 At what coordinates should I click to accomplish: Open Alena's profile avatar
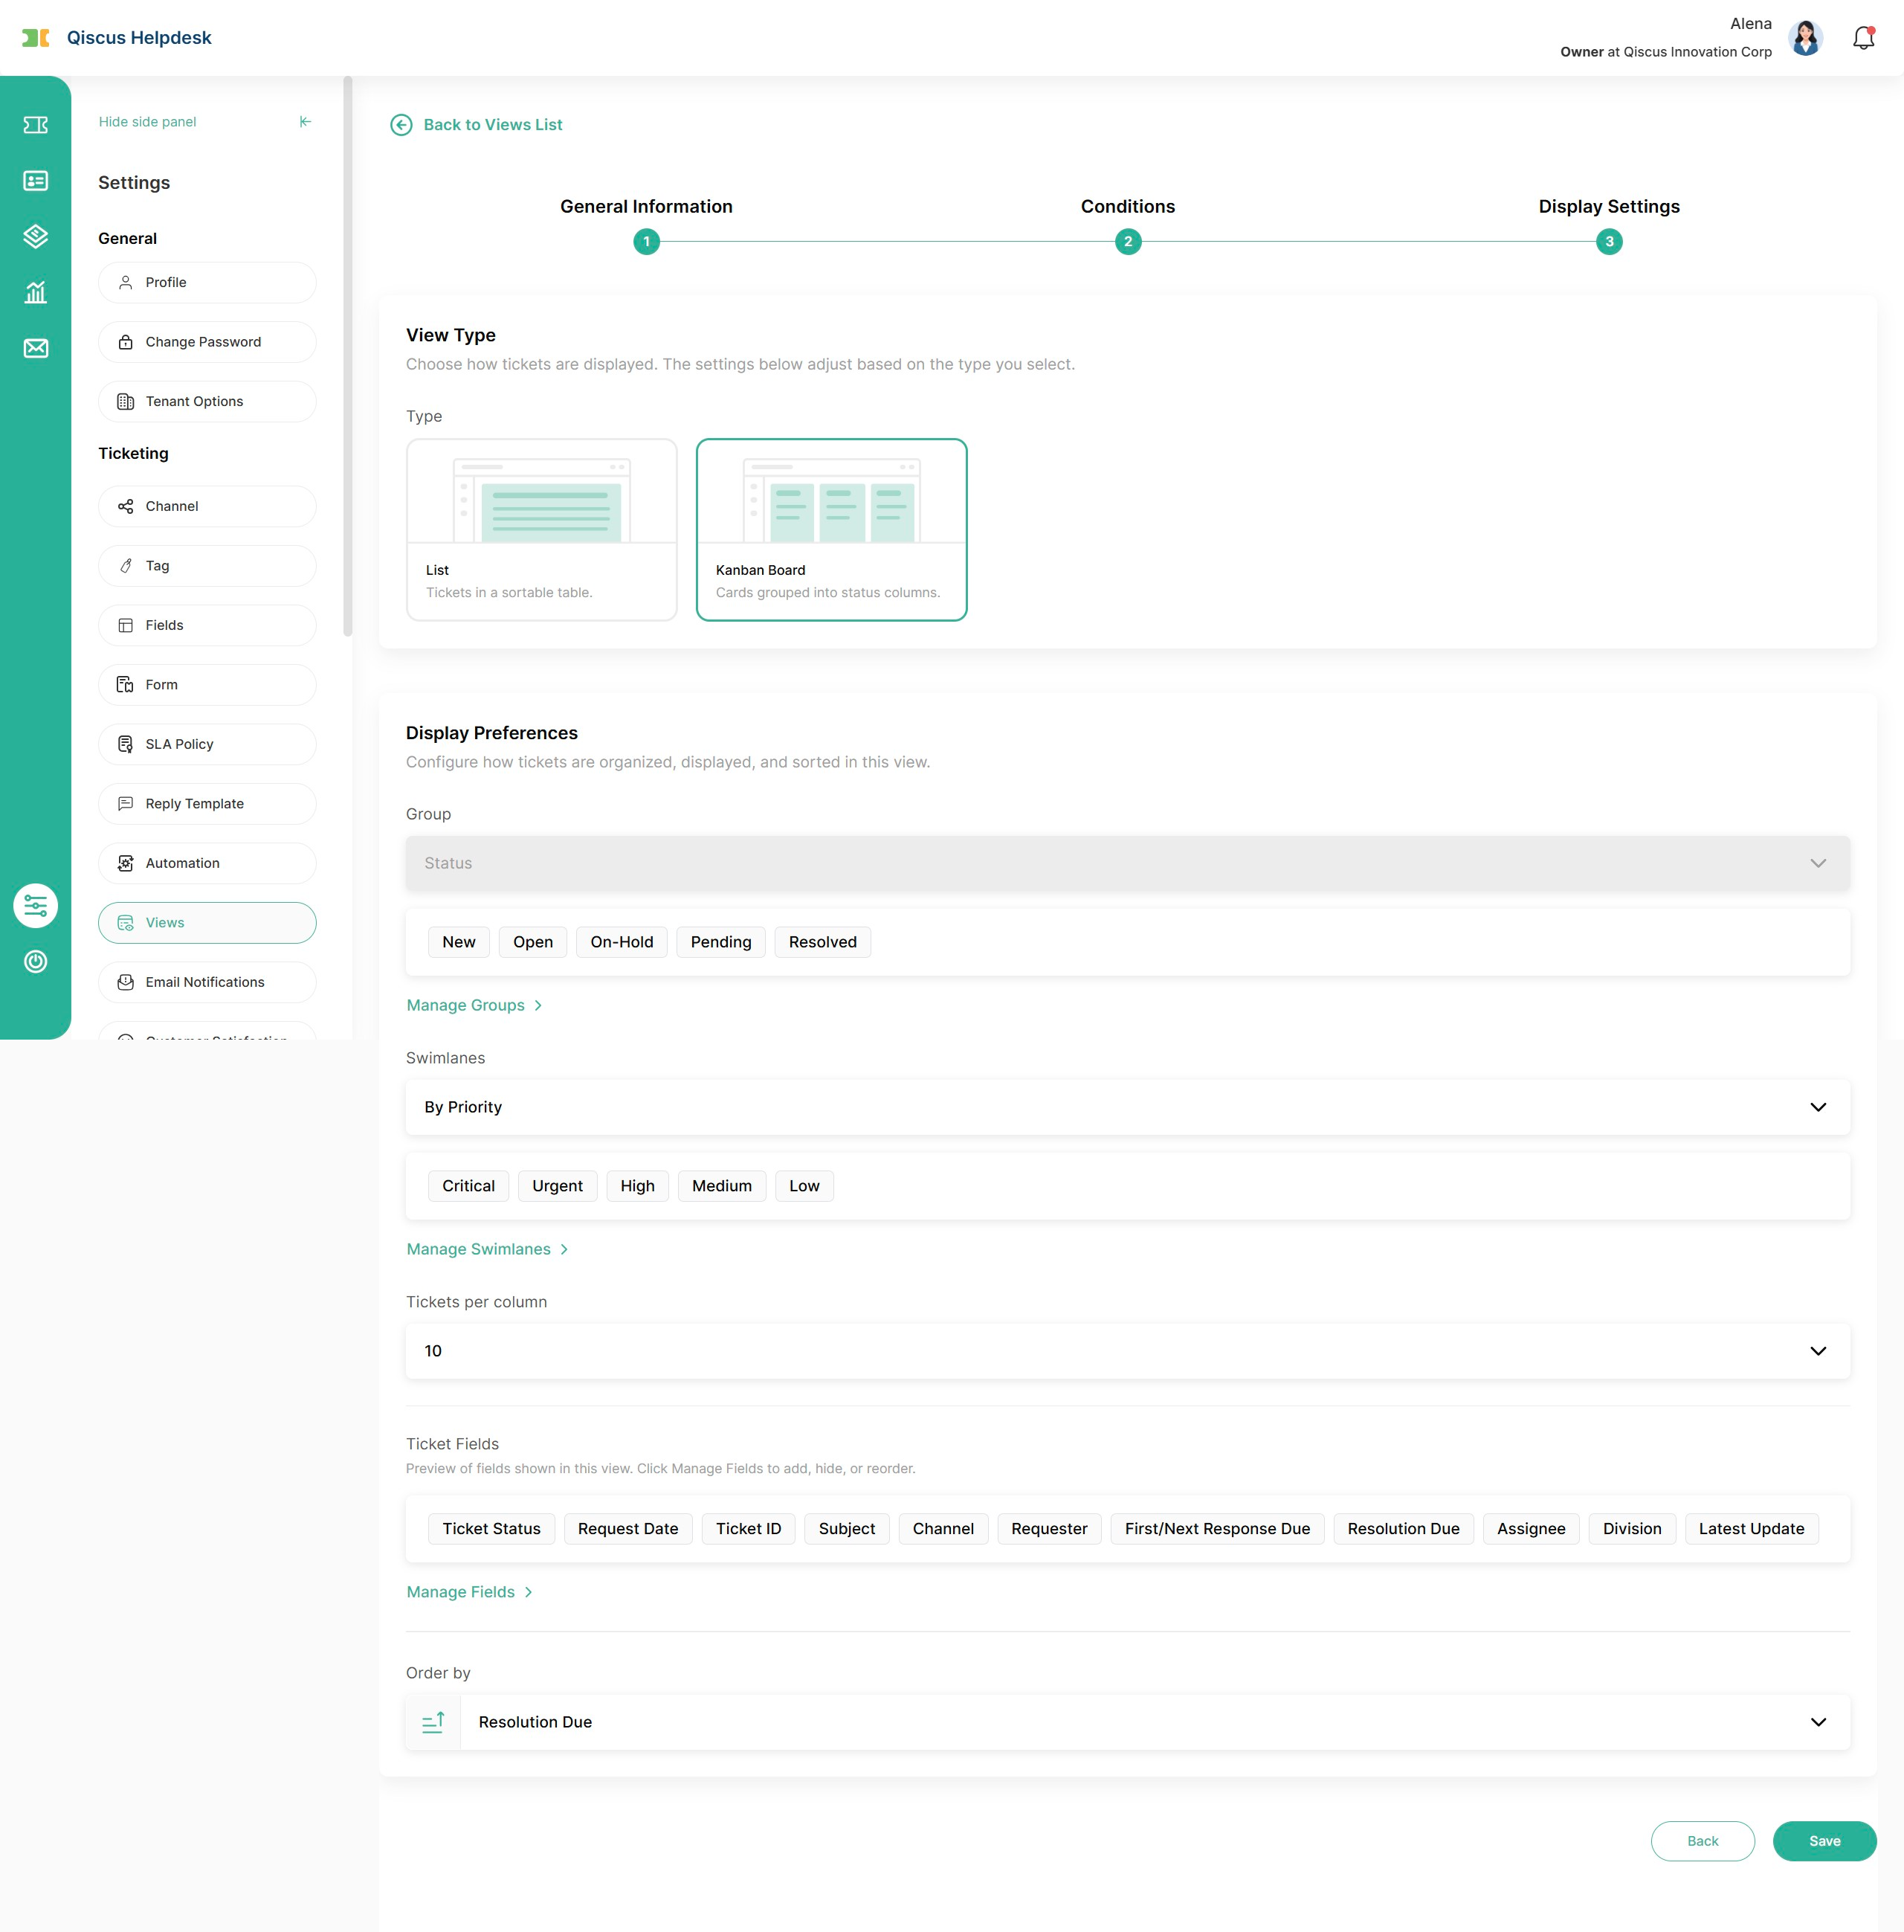(1805, 38)
